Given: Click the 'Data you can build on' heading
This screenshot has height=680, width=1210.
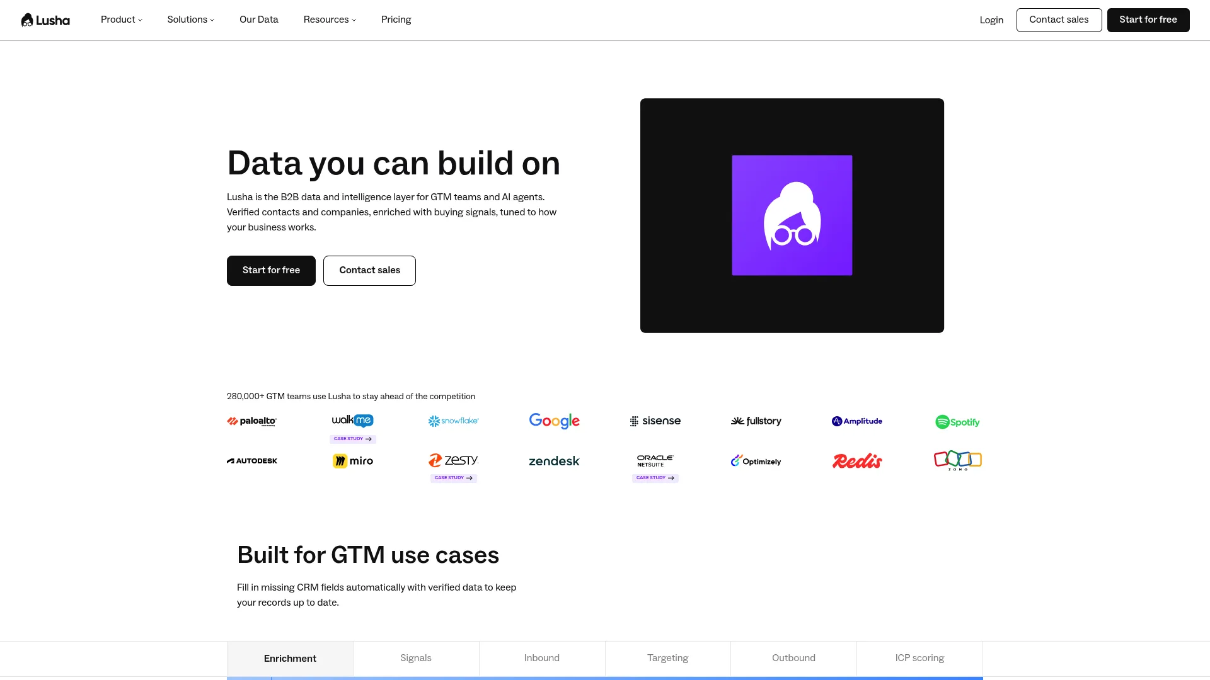Looking at the screenshot, I should [393, 164].
